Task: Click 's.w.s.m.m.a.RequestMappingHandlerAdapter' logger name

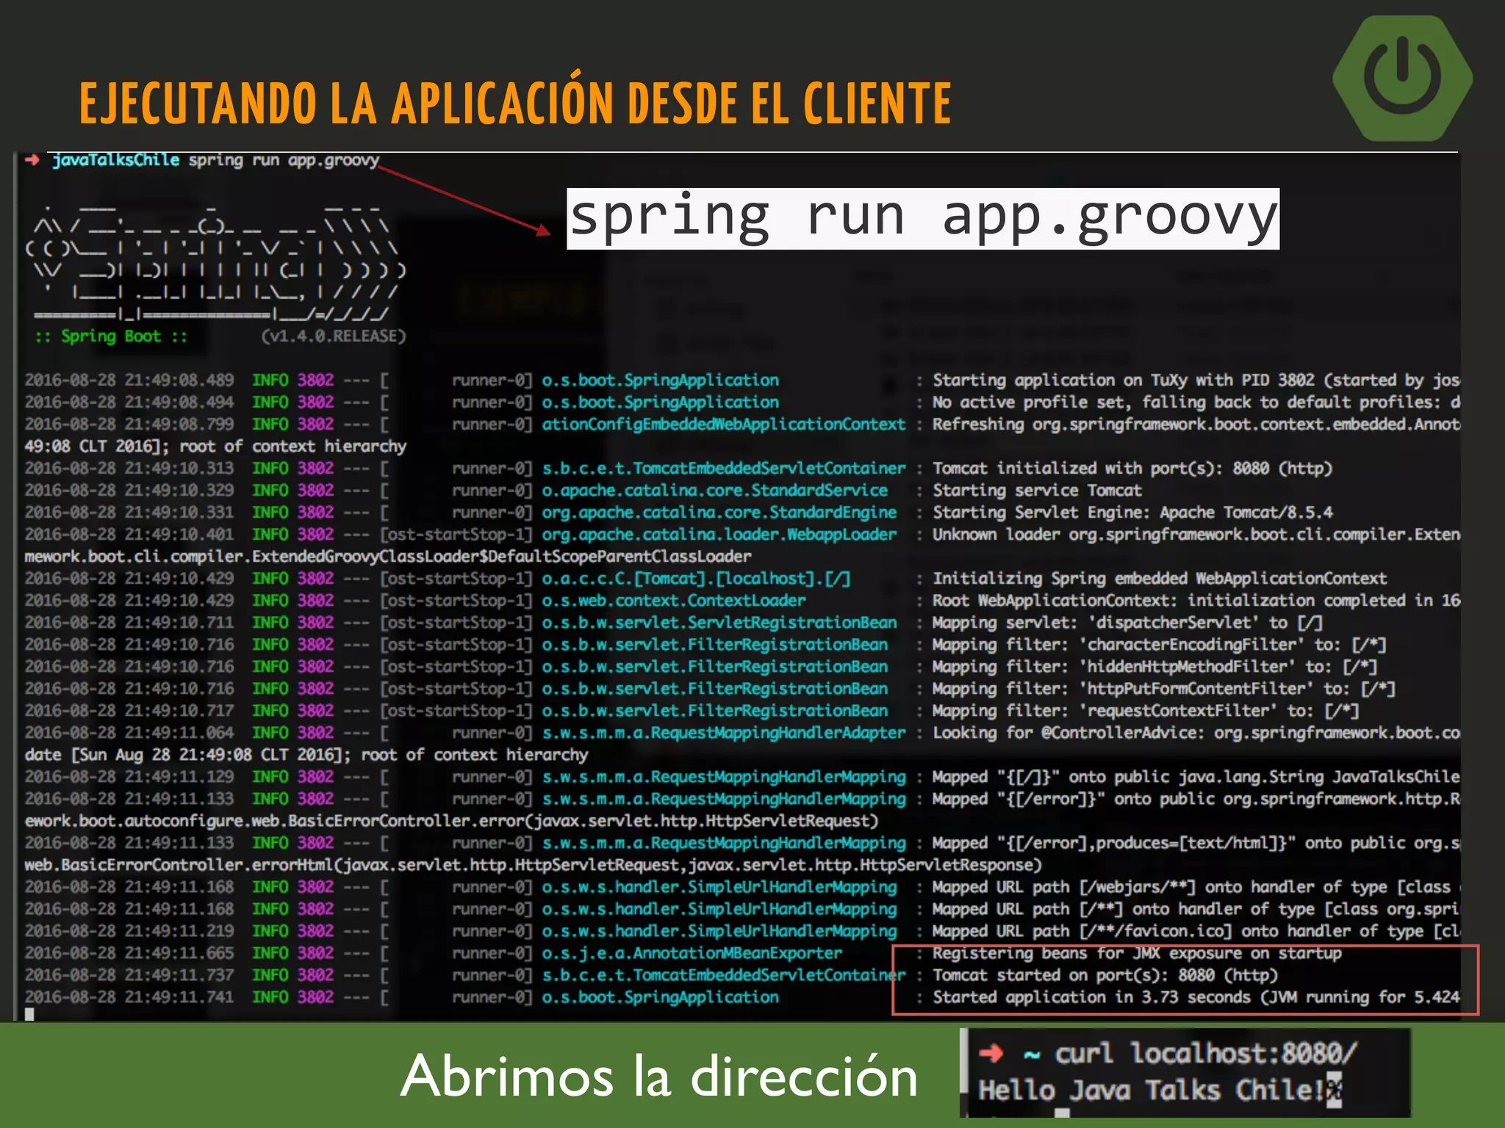Action: pyautogui.click(x=724, y=733)
